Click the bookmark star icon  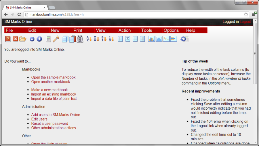(x=246, y=14)
